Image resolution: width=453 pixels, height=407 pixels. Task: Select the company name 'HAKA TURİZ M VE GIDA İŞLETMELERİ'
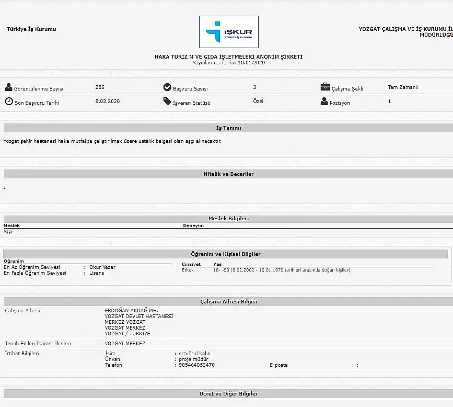coord(204,56)
